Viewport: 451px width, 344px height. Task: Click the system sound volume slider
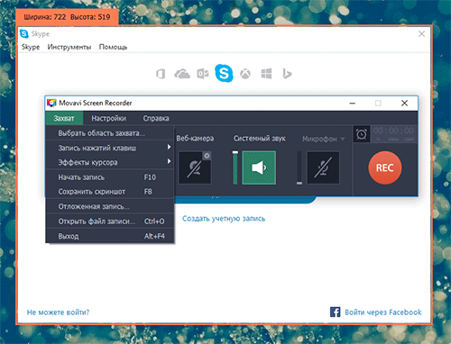[x=235, y=167]
